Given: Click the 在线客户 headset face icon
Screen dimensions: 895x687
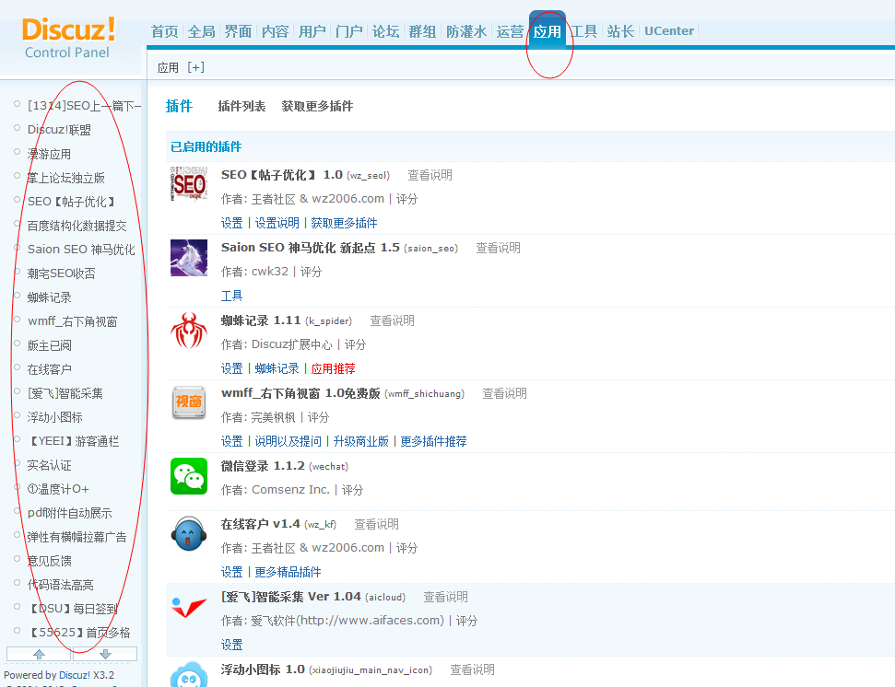Looking at the screenshot, I should click(188, 534).
